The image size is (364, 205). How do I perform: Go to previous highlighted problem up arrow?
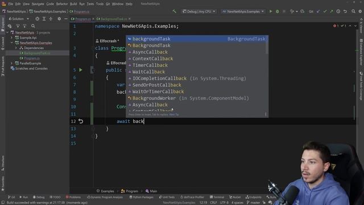point(350,26)
